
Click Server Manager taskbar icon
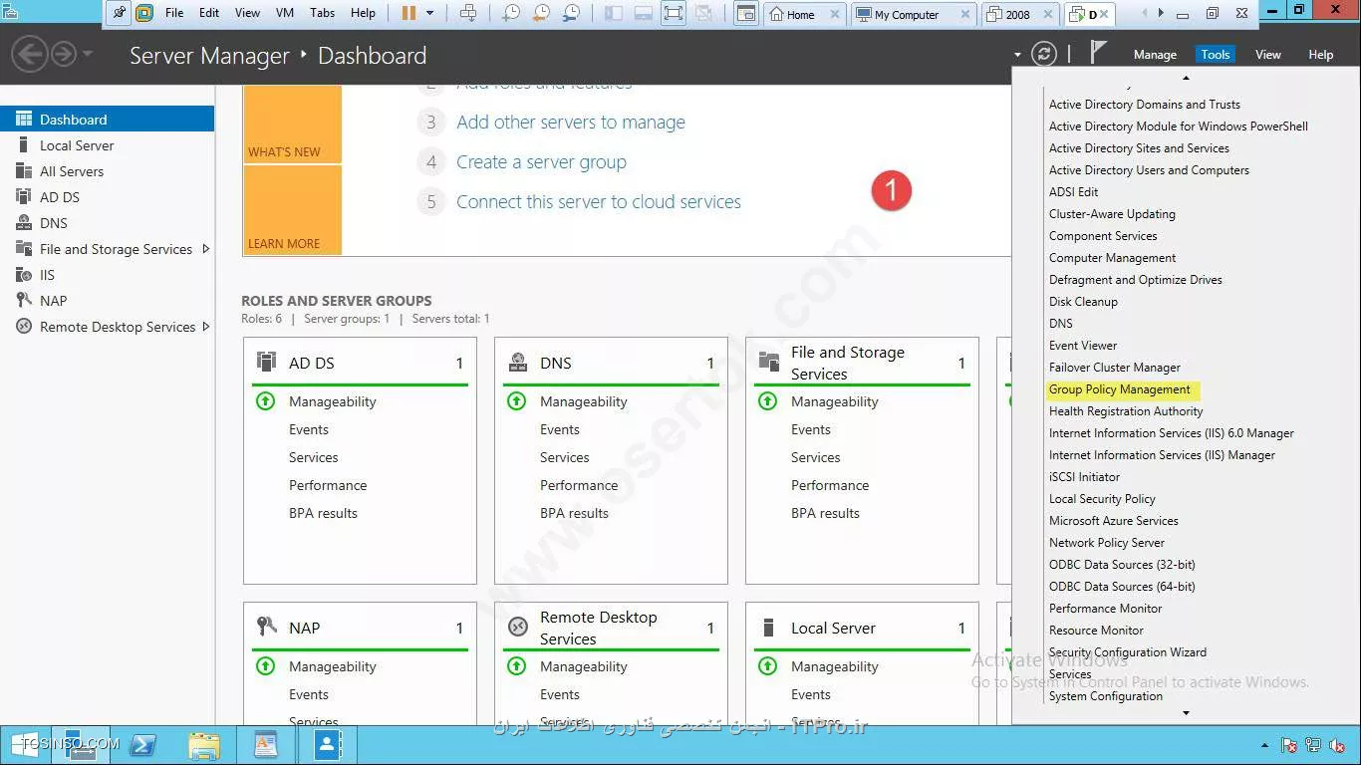coord(82,745)
